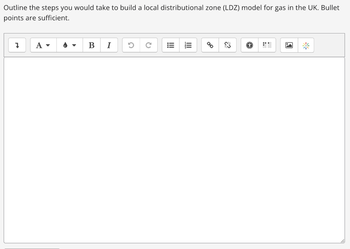The width and height of the screenshot is (350, 249).
Task: Click the insert image icon
Action: pyautogui.click(x=289, y=45)
